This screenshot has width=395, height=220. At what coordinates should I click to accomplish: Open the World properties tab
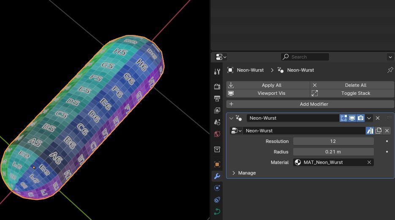coord(217,134)
